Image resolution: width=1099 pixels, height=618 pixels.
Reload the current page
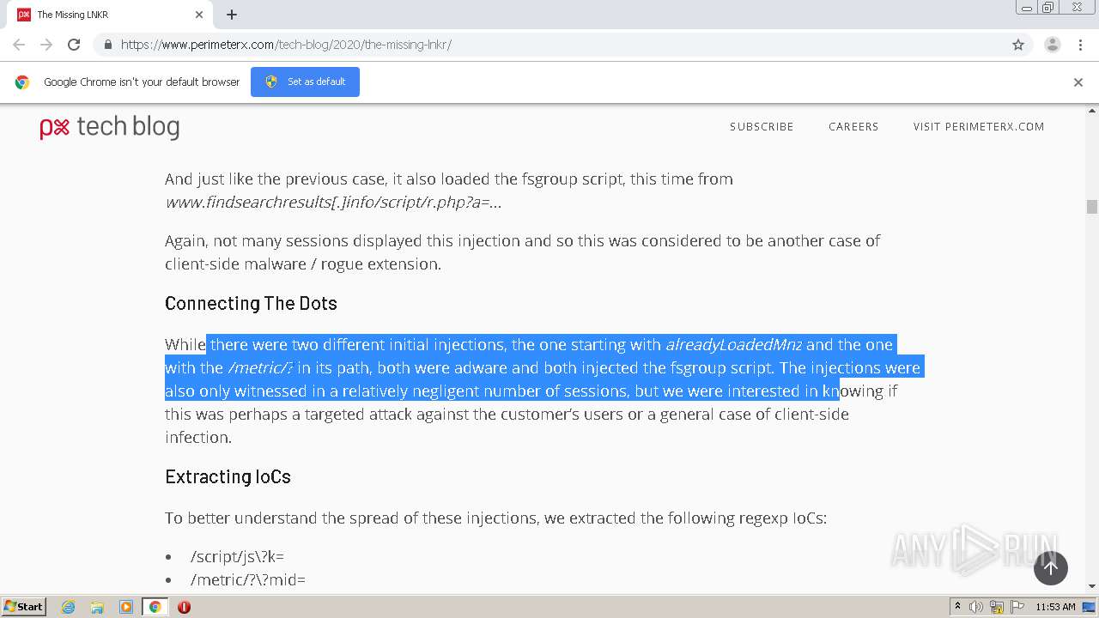74,45
